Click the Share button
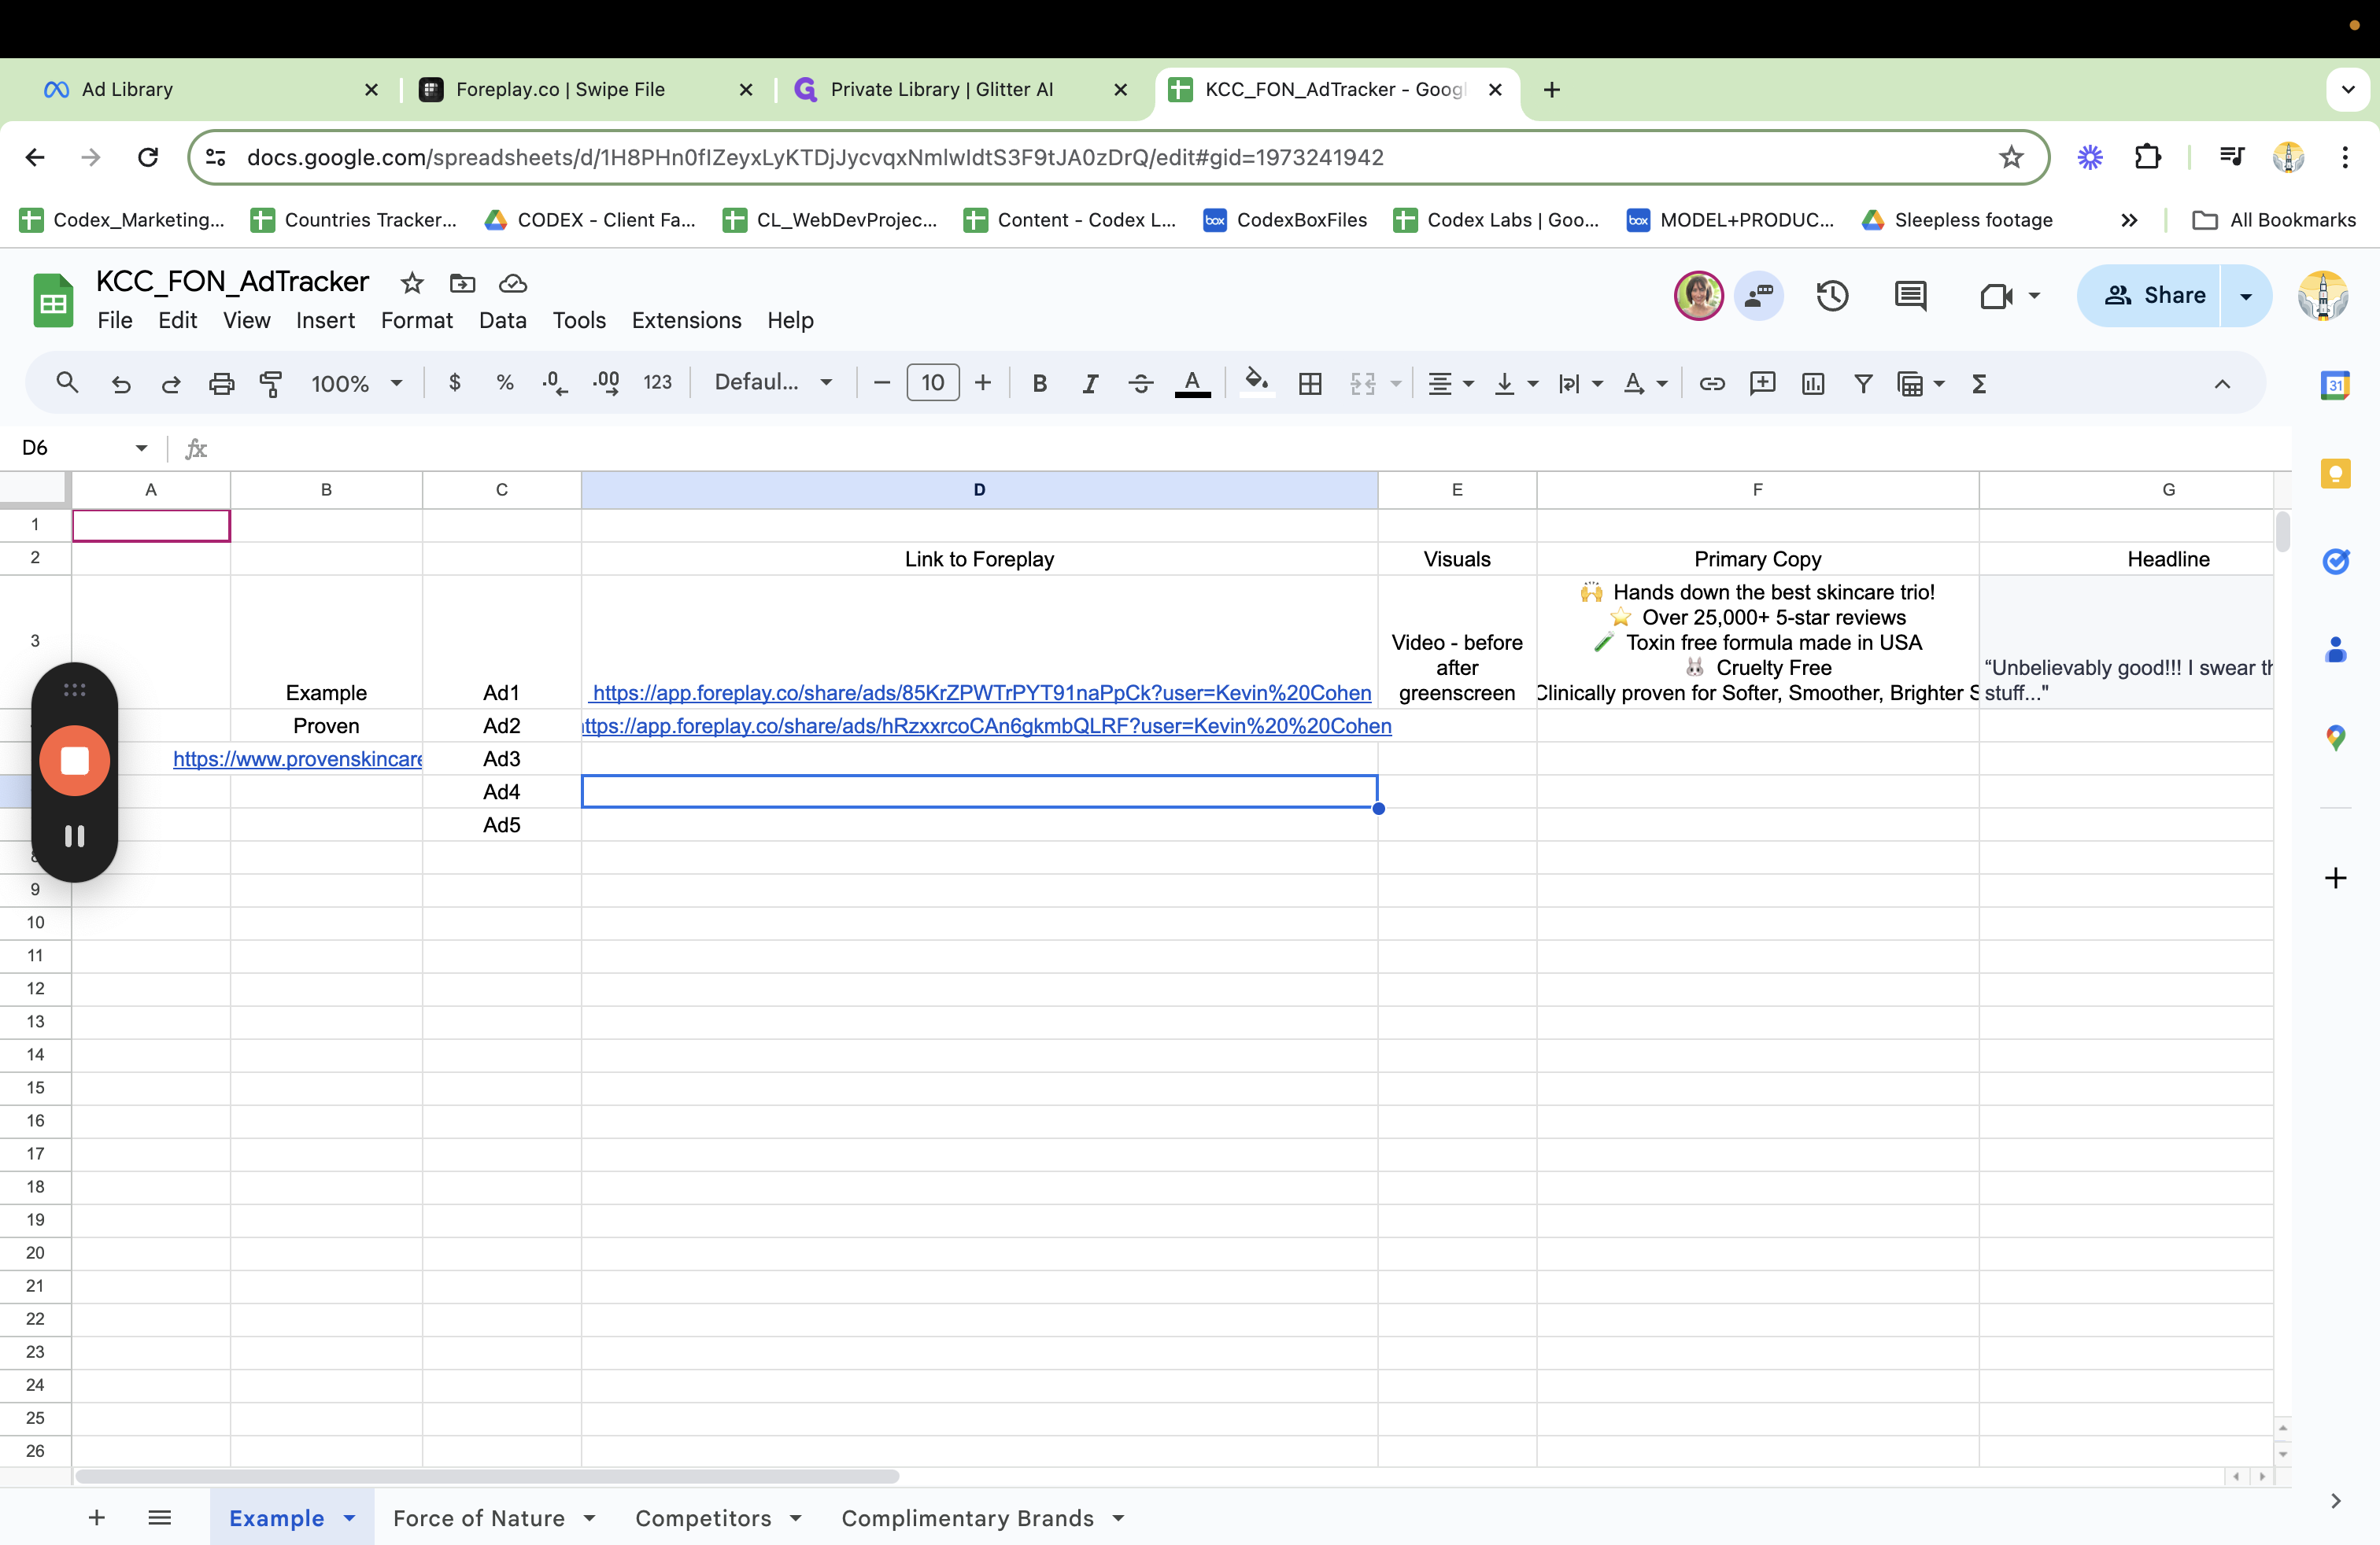The image size is (2380, 1545). pos(2154,296)
